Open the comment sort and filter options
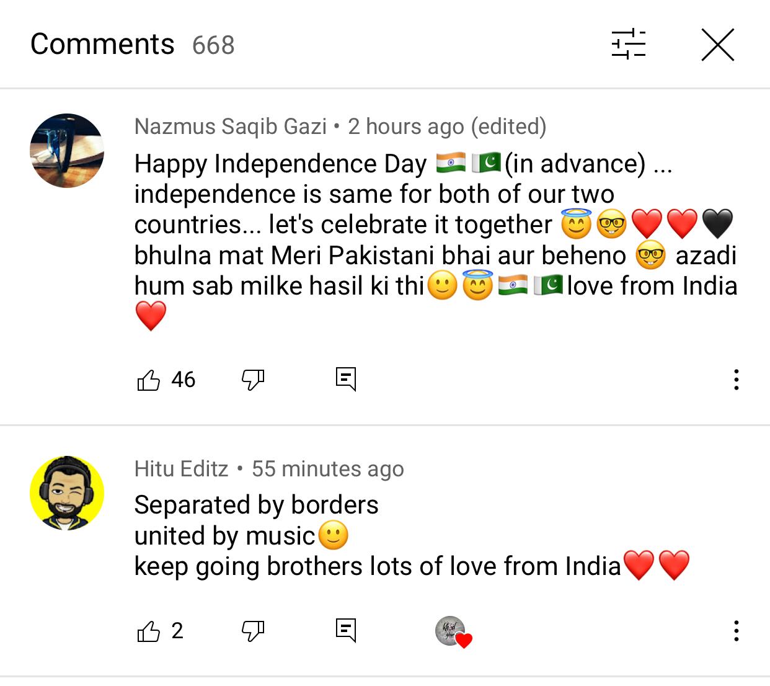 coord(628,45)
